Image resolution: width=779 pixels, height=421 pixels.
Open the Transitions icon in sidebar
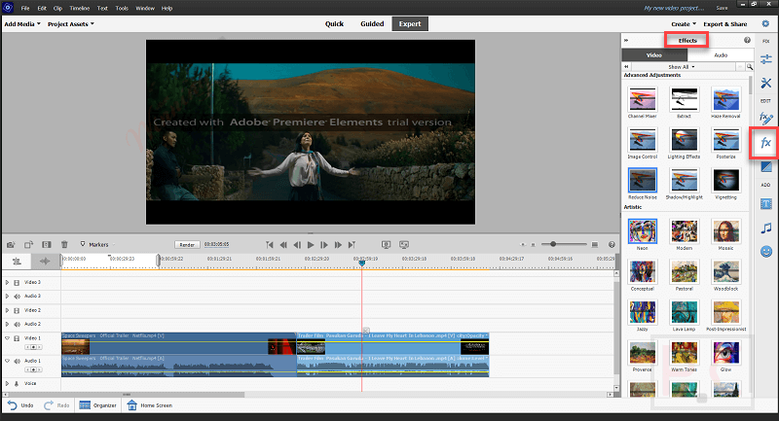click(765, 167)
